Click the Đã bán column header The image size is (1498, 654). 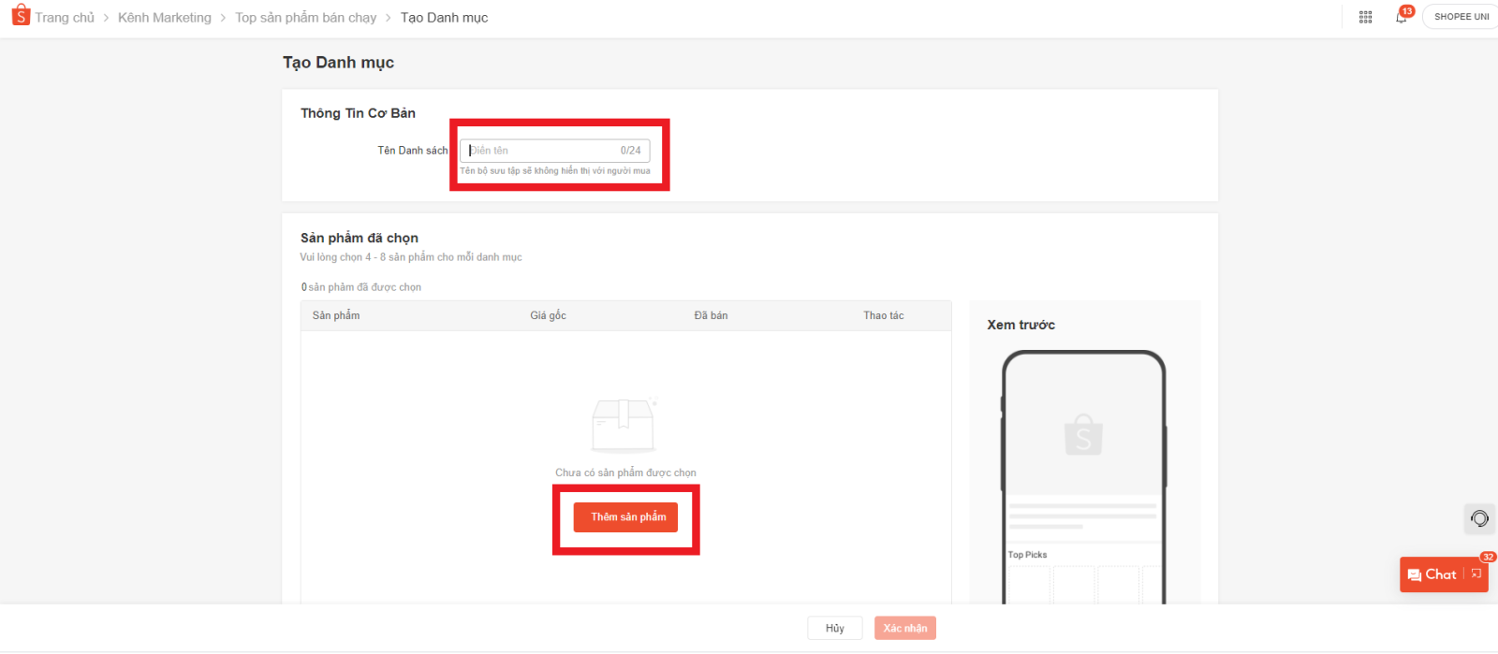[711, 315]
